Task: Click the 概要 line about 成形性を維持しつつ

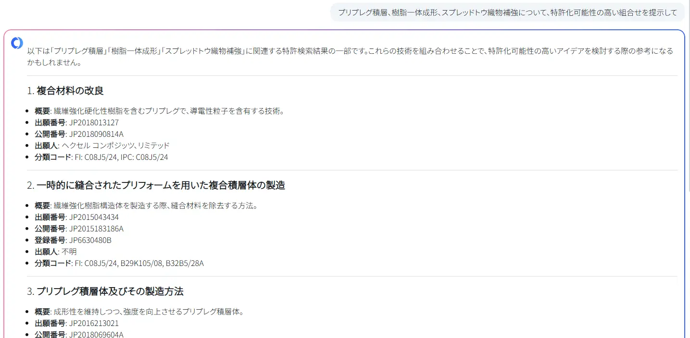Action: tap(139, 312)
